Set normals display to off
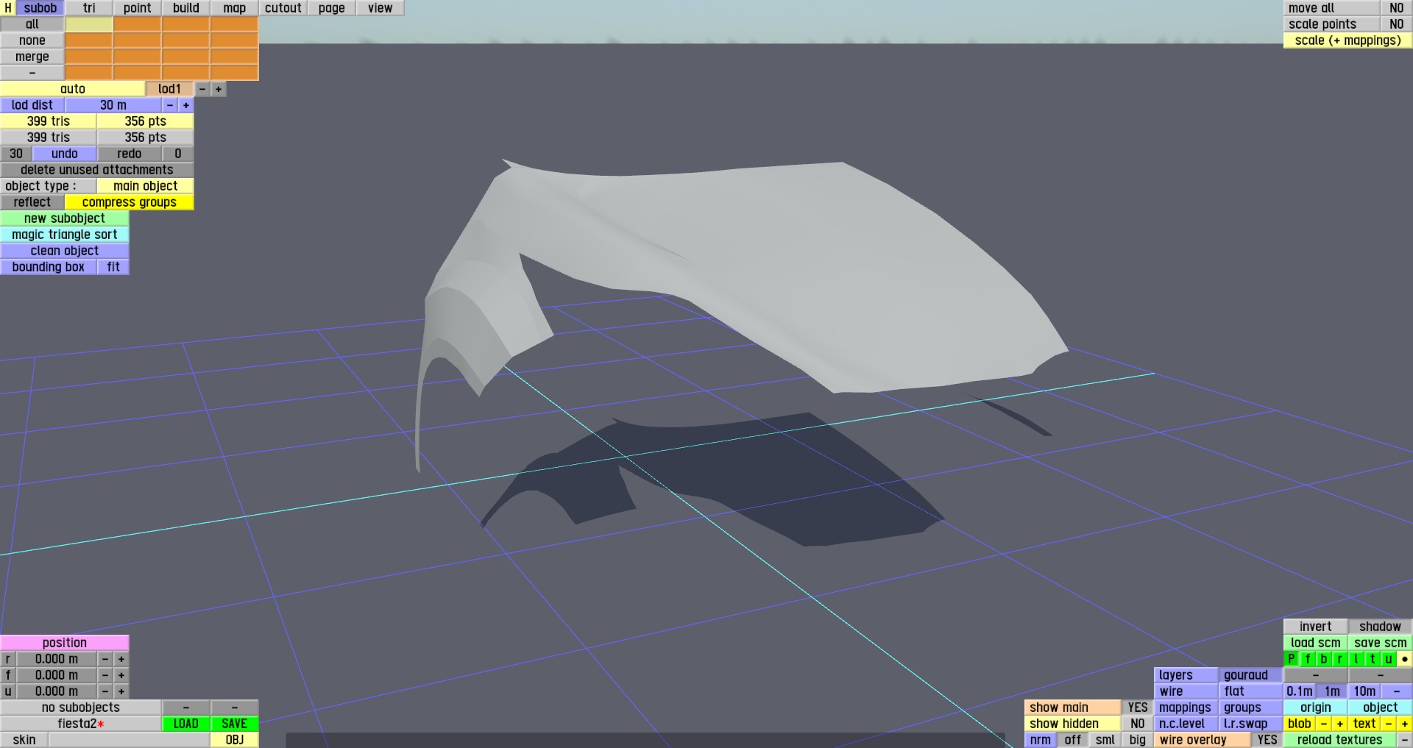The height and width of the screenshot is (748, 1413). coord(1073,740)
